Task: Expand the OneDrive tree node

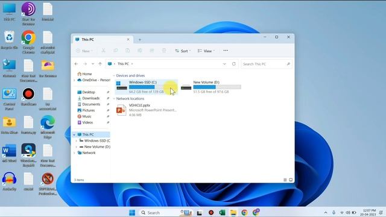Action: tap(75, 80)
